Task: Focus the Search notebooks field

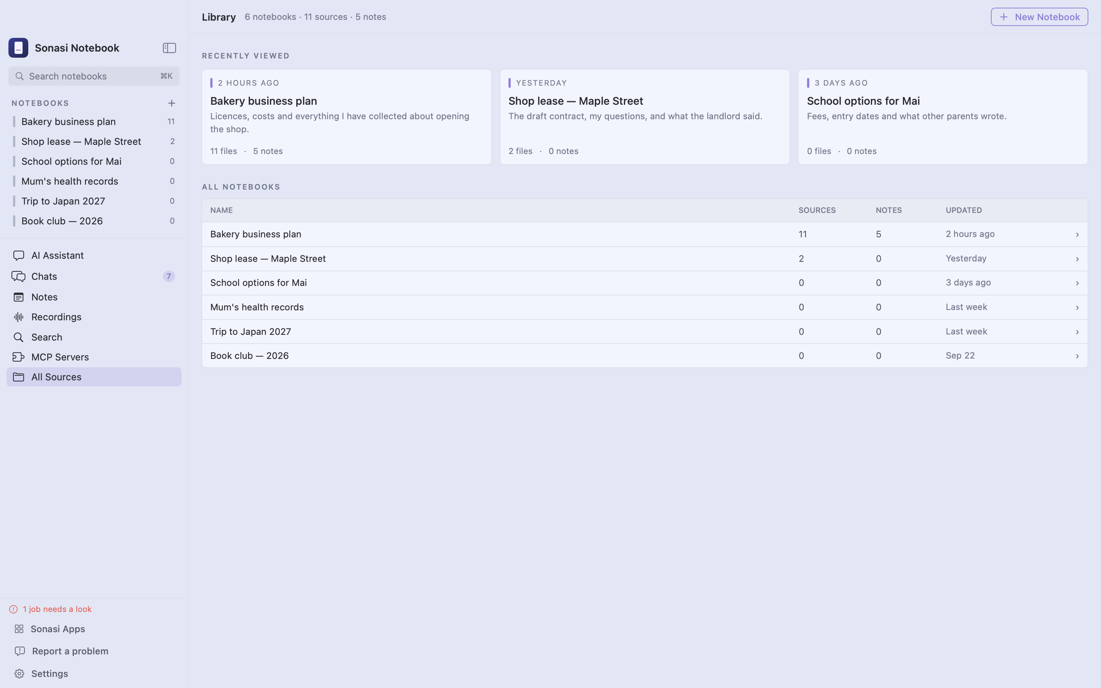Action: (94, 76)
